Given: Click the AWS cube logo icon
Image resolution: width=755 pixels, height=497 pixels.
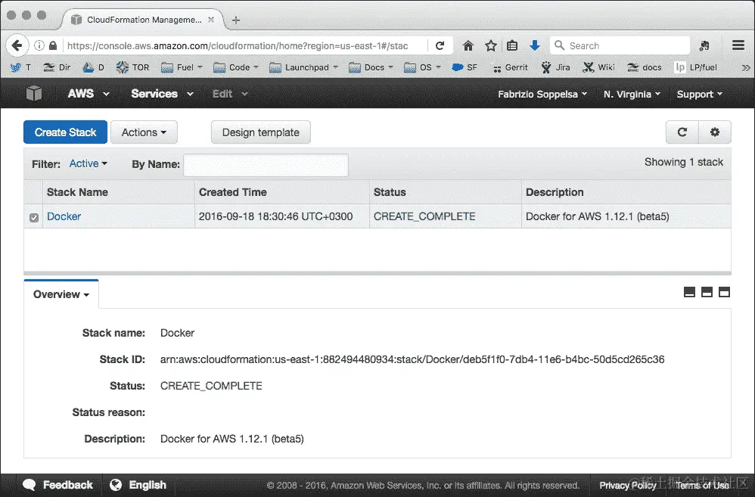Looking at the screenshot, I should coord(33,93).
